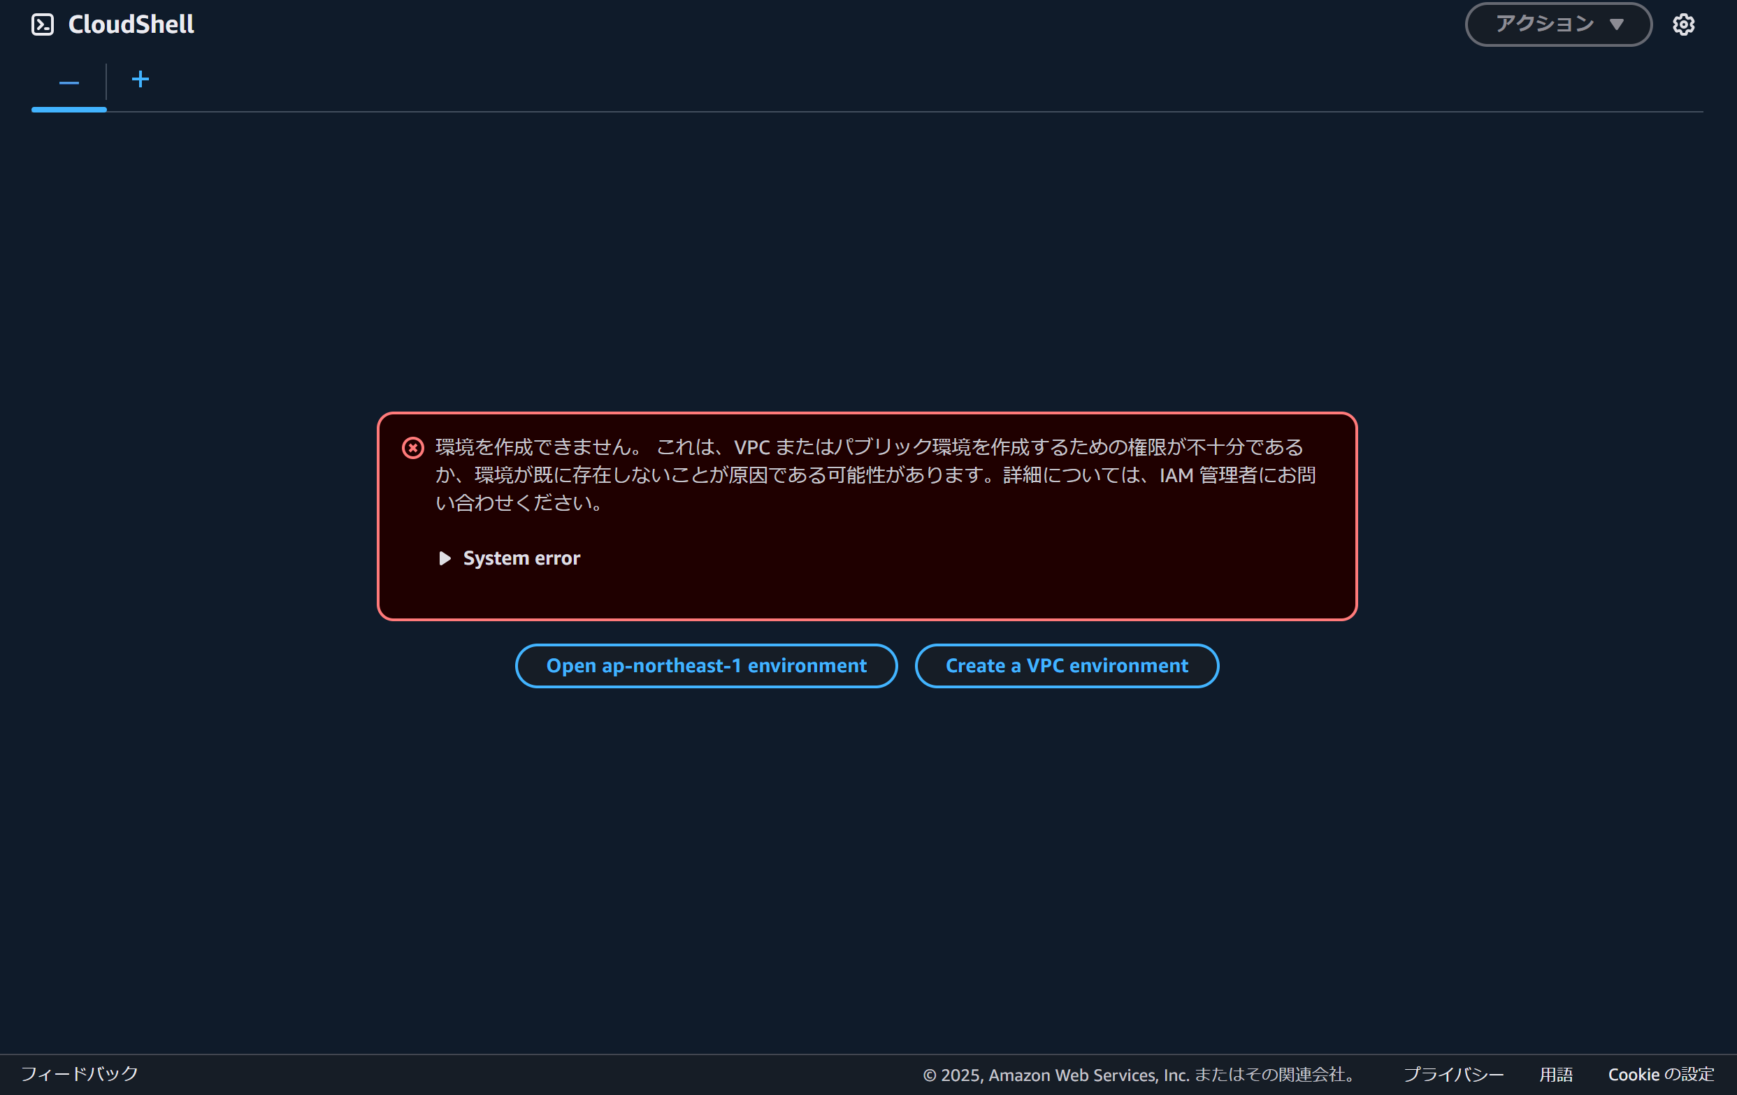The height and width of the screenshot is (1095, 1737).
Task: Click the disclosure triangle next to System error
Action: pos(444,558)
